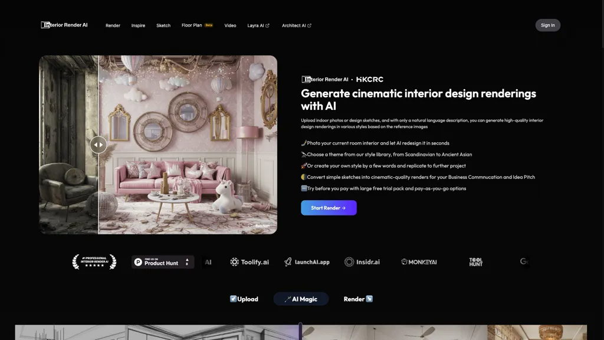Click the Interior Render AI logo in navbar
Image resolution: width=604 pixels, height=340 pixels.
click(x=64, y=25)
